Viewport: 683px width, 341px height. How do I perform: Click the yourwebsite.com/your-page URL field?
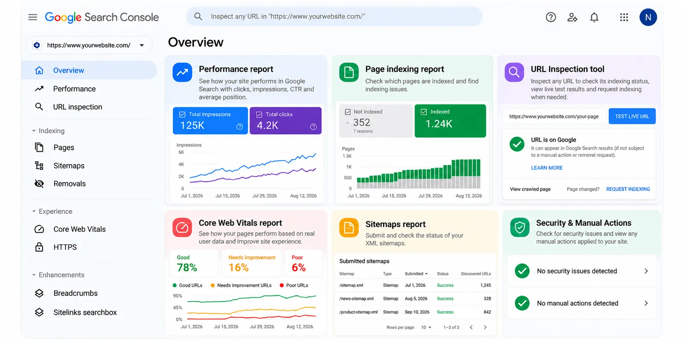[554, 116]
